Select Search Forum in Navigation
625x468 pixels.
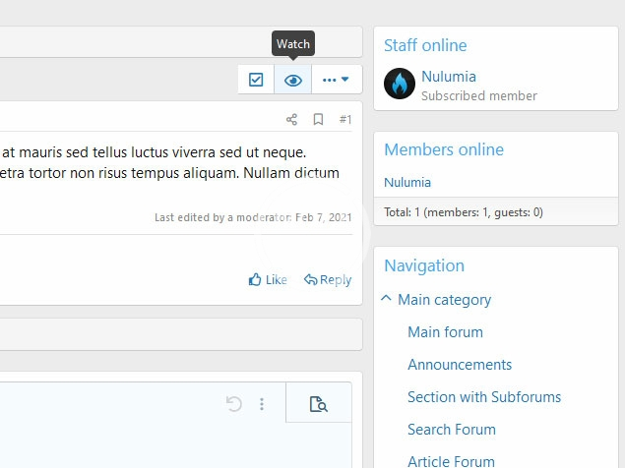[x=451, y=430]
